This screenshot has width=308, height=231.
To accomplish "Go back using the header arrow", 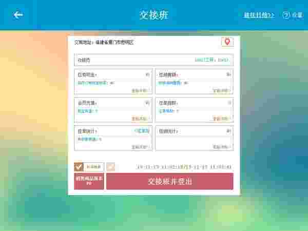I will pos(18,15).
